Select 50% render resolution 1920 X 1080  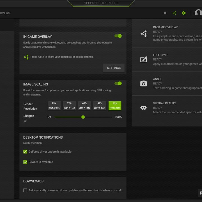115,106
